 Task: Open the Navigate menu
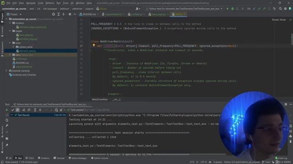[31, 3]
